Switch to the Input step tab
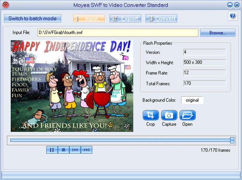Screen dimensions: 242x180 tap(89, 19)
